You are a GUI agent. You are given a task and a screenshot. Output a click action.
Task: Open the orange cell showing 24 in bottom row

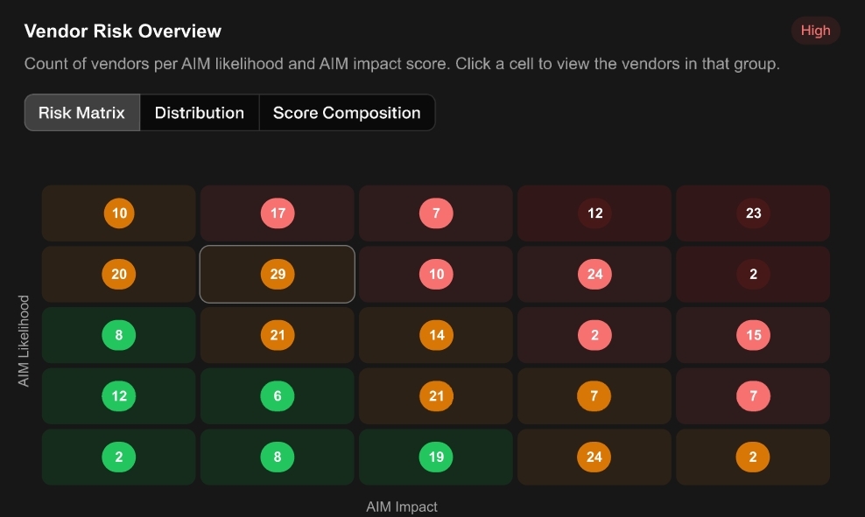pos(594,457)
